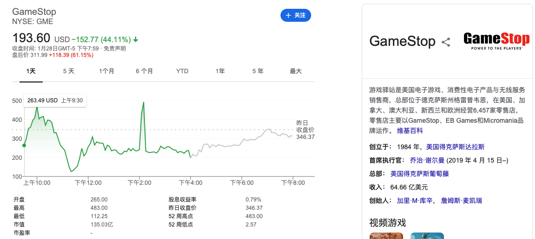Open the 1年 chart tab
Image resolution: width=535 pixels, height=239 pixels.
click(220, 71)
